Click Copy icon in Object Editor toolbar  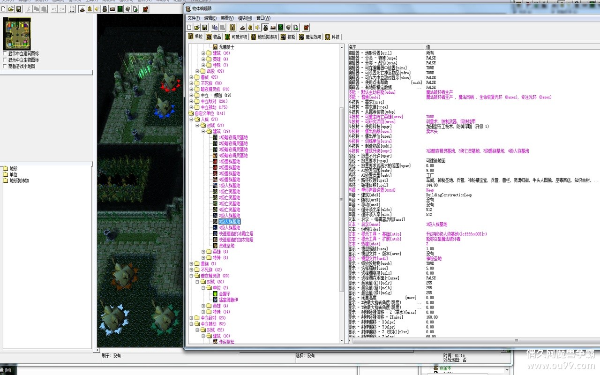tap(215, 27)
